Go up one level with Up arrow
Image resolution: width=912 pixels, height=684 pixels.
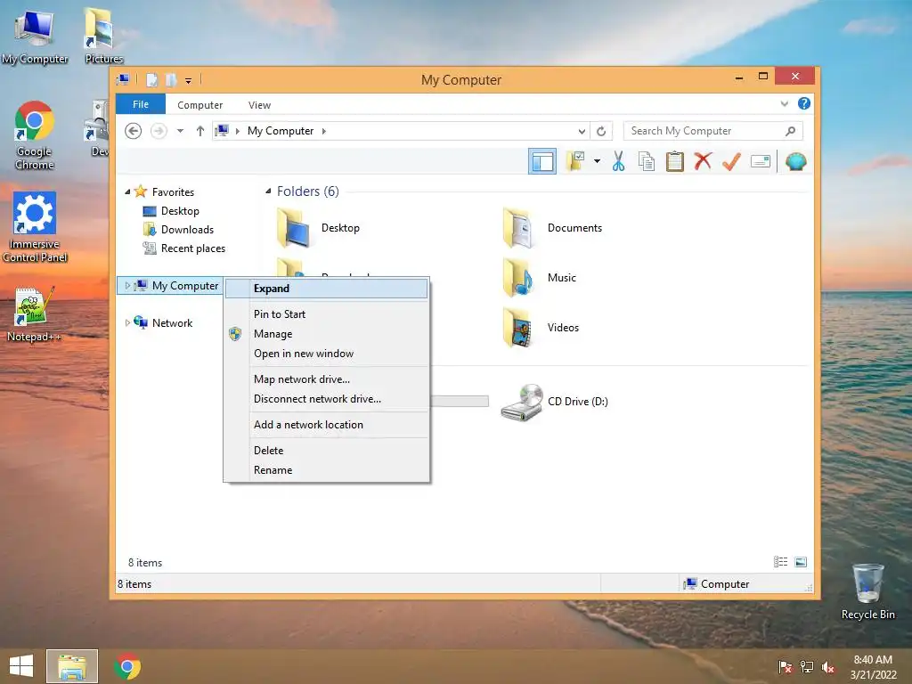(200, 131)
